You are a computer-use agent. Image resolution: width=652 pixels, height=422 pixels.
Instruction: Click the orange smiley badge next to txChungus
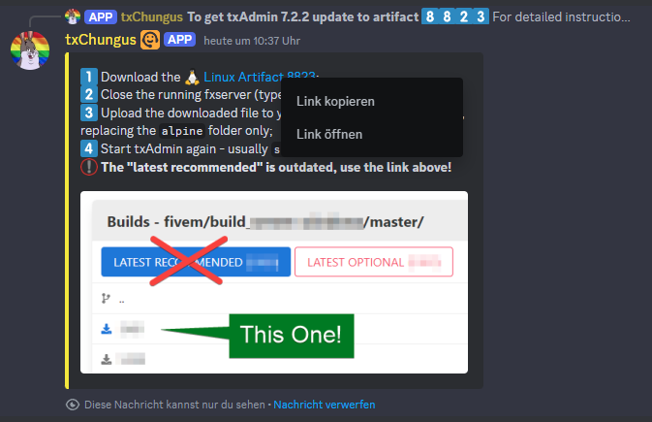[x=150, y=40]
